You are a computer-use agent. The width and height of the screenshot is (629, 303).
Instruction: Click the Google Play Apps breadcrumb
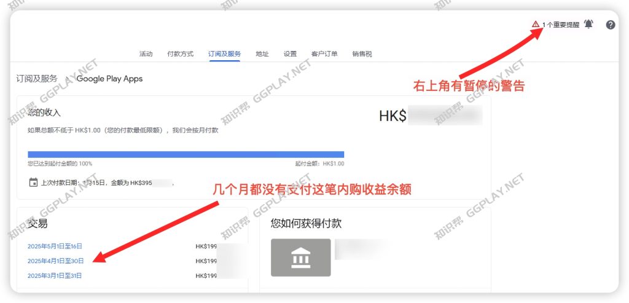pyautogui.click(x=109, y=79)
